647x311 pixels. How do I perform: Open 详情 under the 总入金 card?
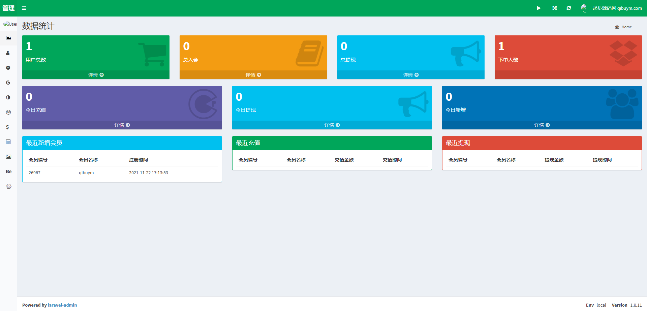pyautogui.click(x=253, y=75)
